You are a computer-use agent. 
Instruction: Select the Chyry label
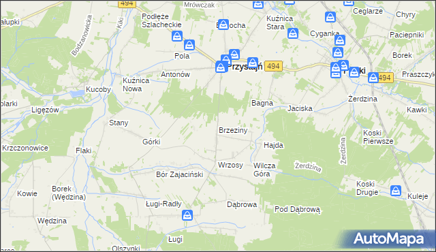pos(405,15)
